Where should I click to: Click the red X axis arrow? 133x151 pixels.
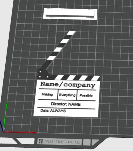tap(20, 132)
